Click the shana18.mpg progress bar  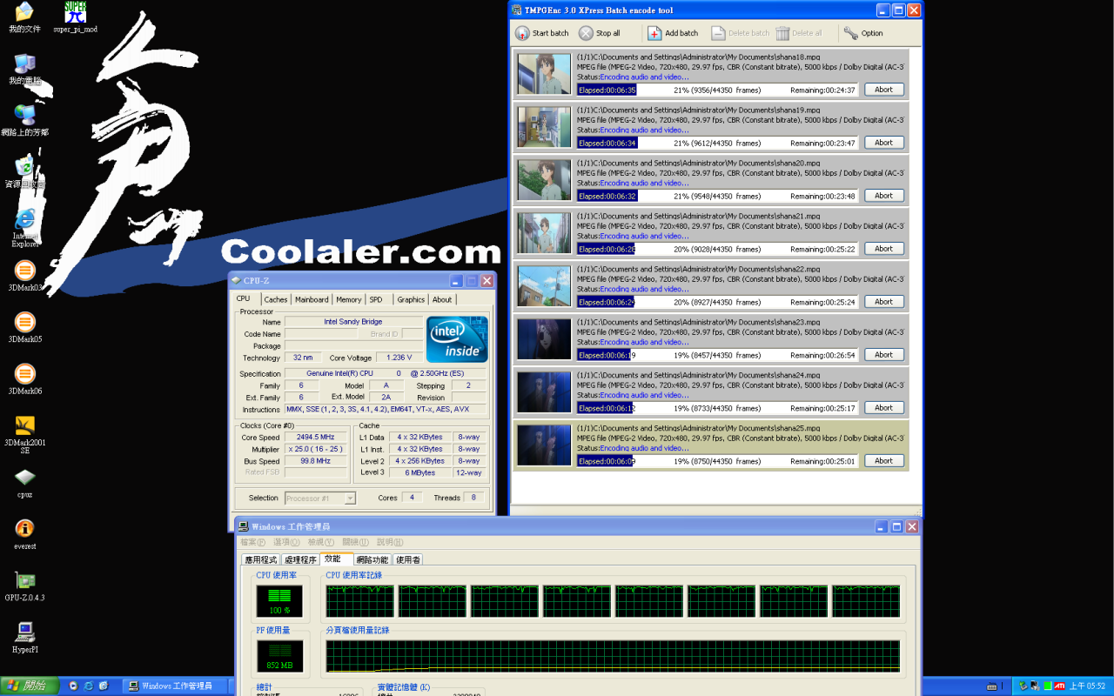[717, 90]
